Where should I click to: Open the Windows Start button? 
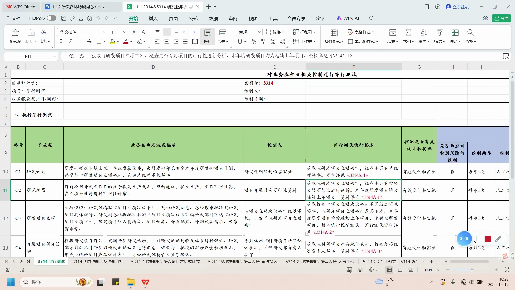(11, 282)
